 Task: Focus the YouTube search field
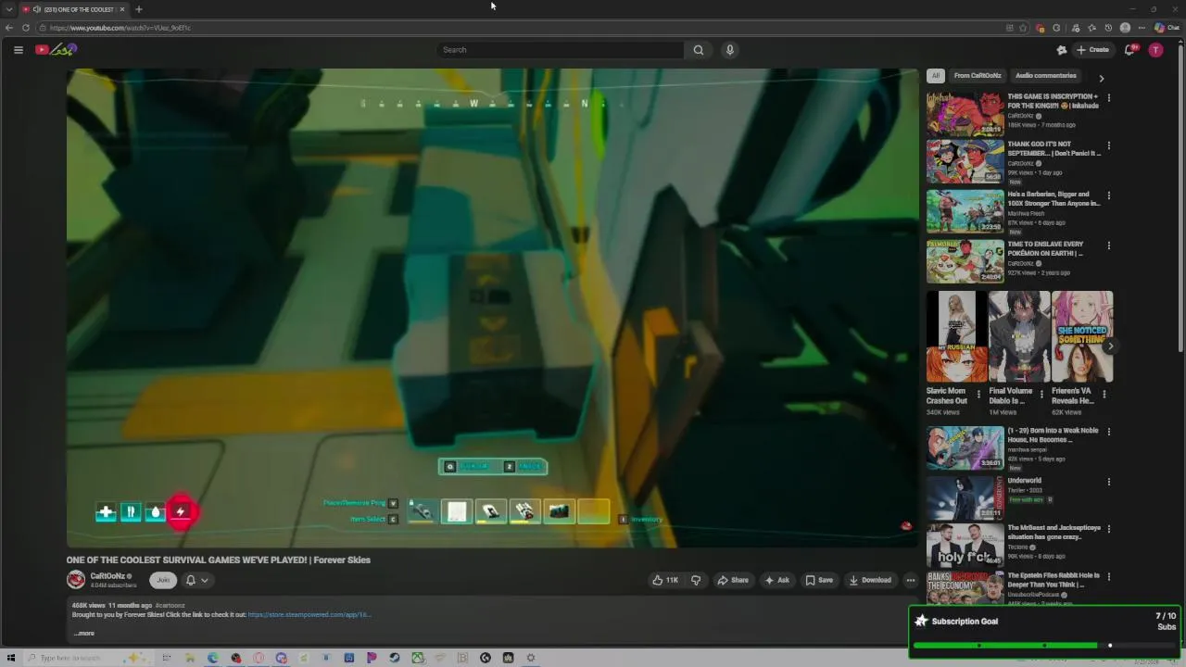561,50
